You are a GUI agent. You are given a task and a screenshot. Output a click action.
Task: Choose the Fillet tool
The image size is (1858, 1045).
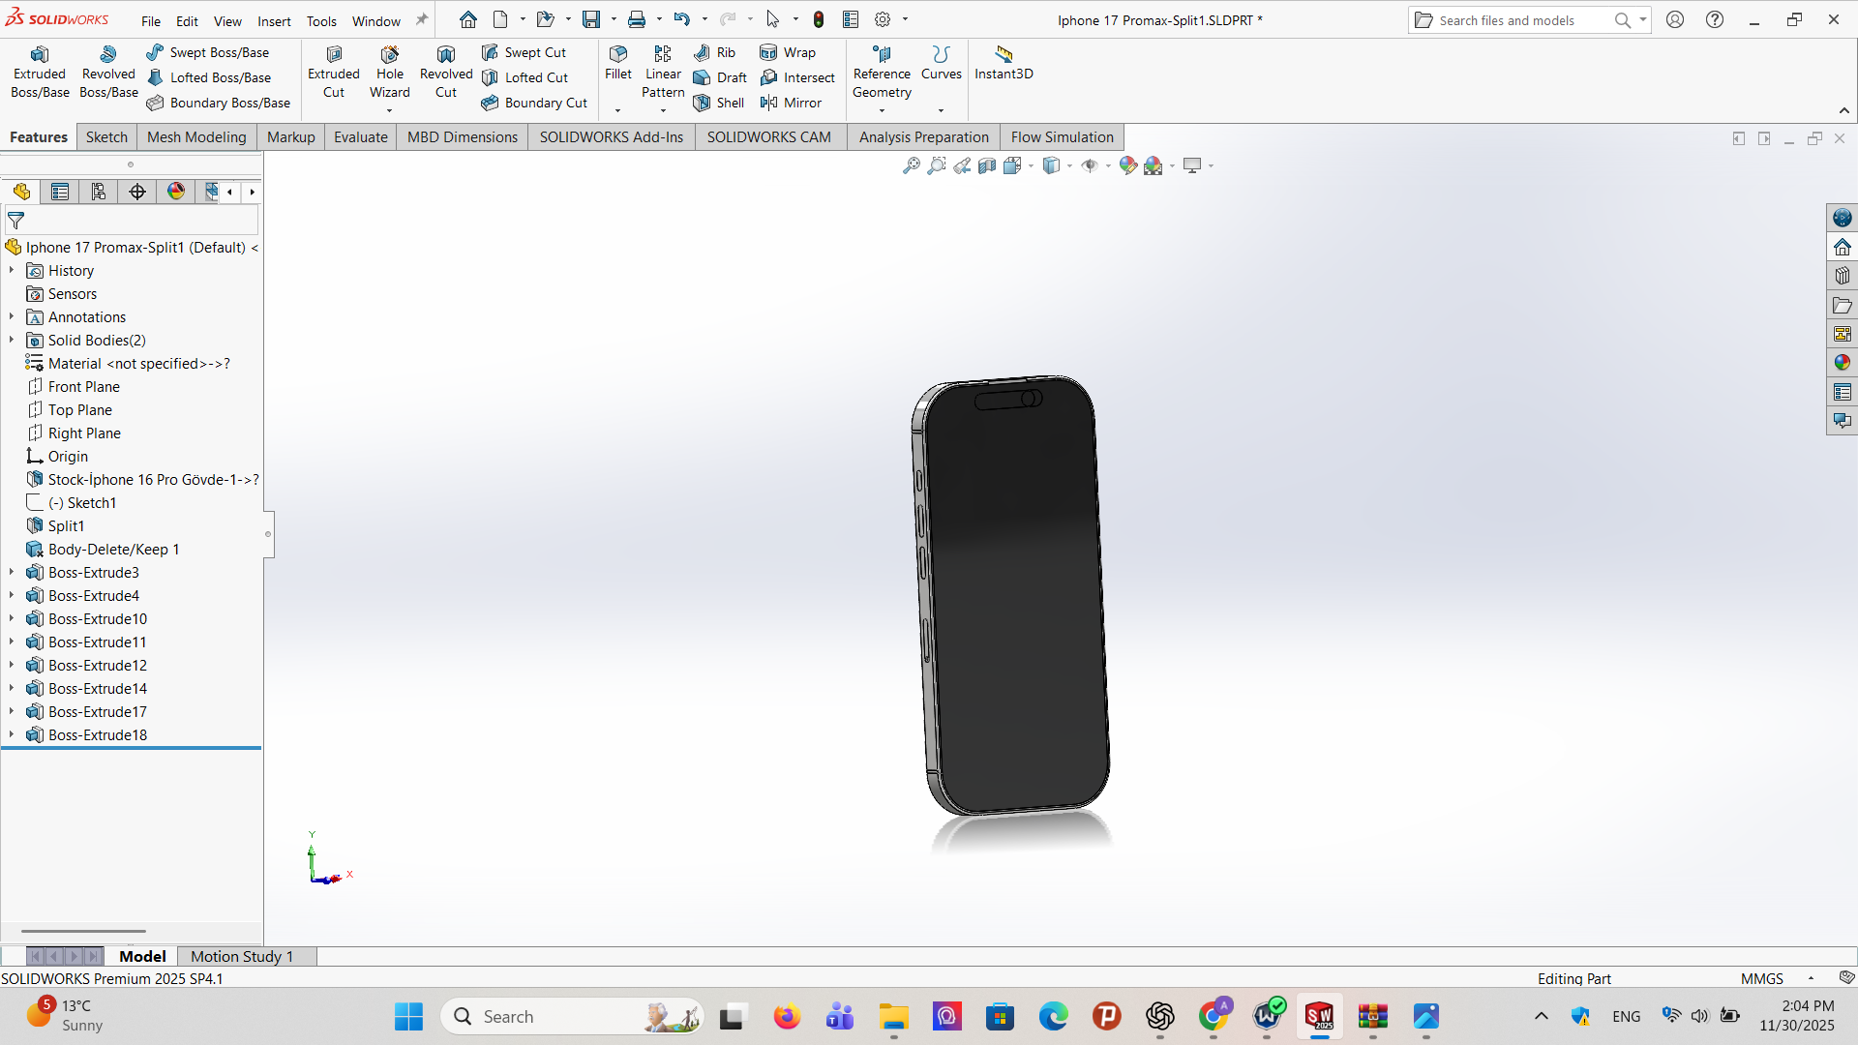pos(618,63)
